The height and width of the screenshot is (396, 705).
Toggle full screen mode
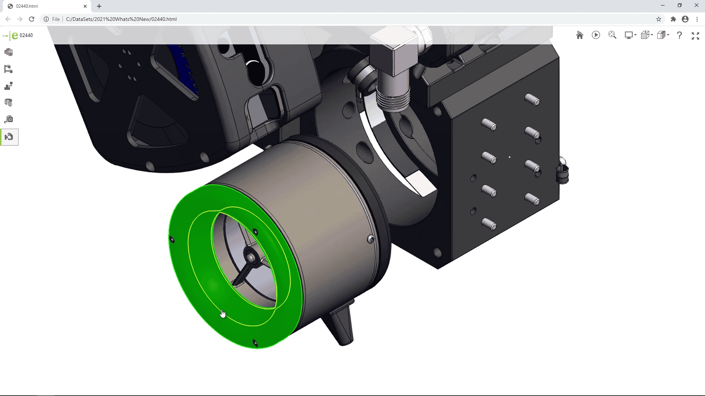point(695,35)
